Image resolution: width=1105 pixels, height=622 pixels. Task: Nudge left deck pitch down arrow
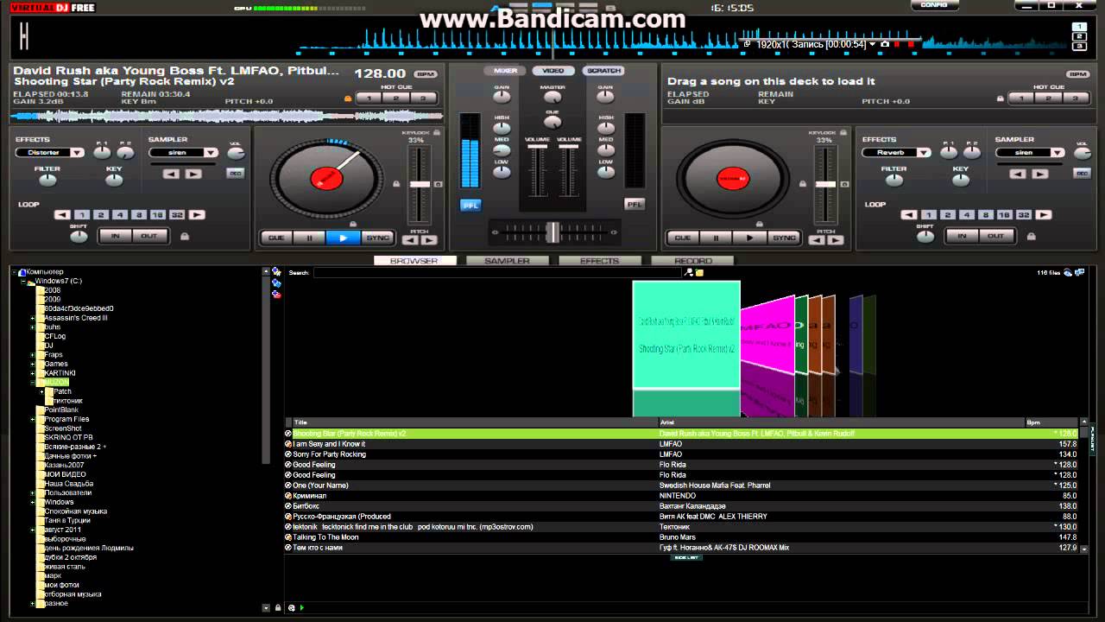click(410, 240)
